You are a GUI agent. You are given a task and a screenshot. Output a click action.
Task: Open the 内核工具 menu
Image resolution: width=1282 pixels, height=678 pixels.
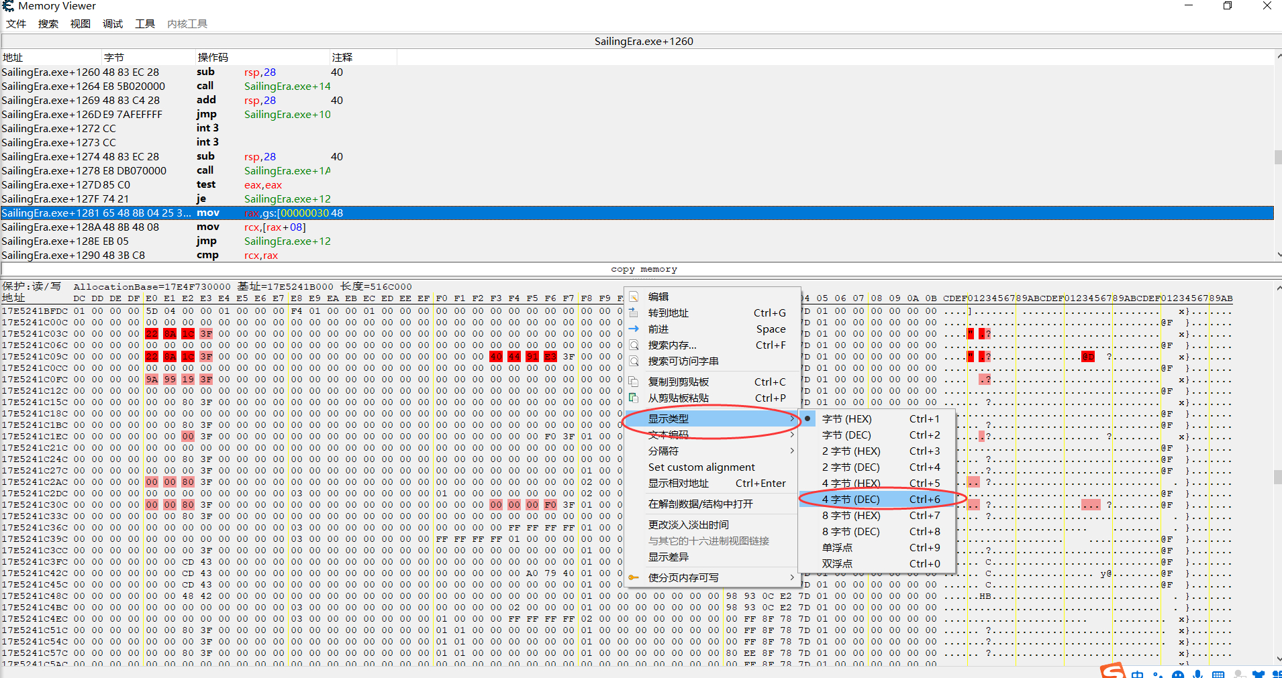[x=187, y=23]
